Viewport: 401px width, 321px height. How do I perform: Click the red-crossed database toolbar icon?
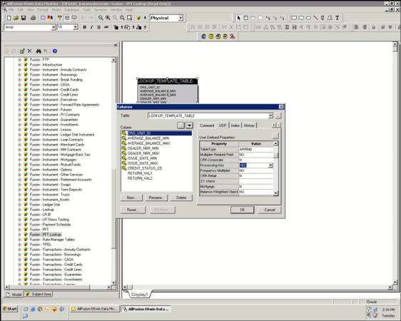(x=232, y=36)
